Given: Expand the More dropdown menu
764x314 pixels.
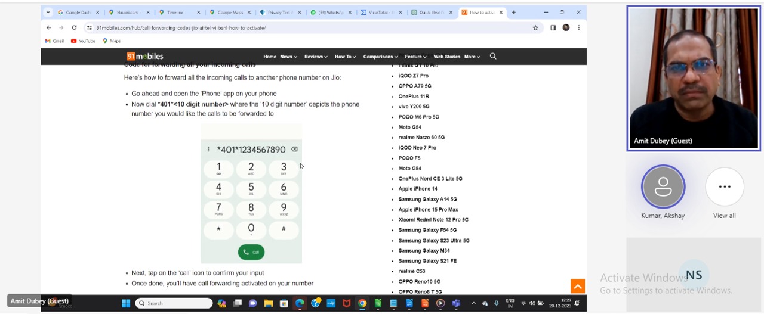Looking at the screenshot, I should [x=472, y=57].
